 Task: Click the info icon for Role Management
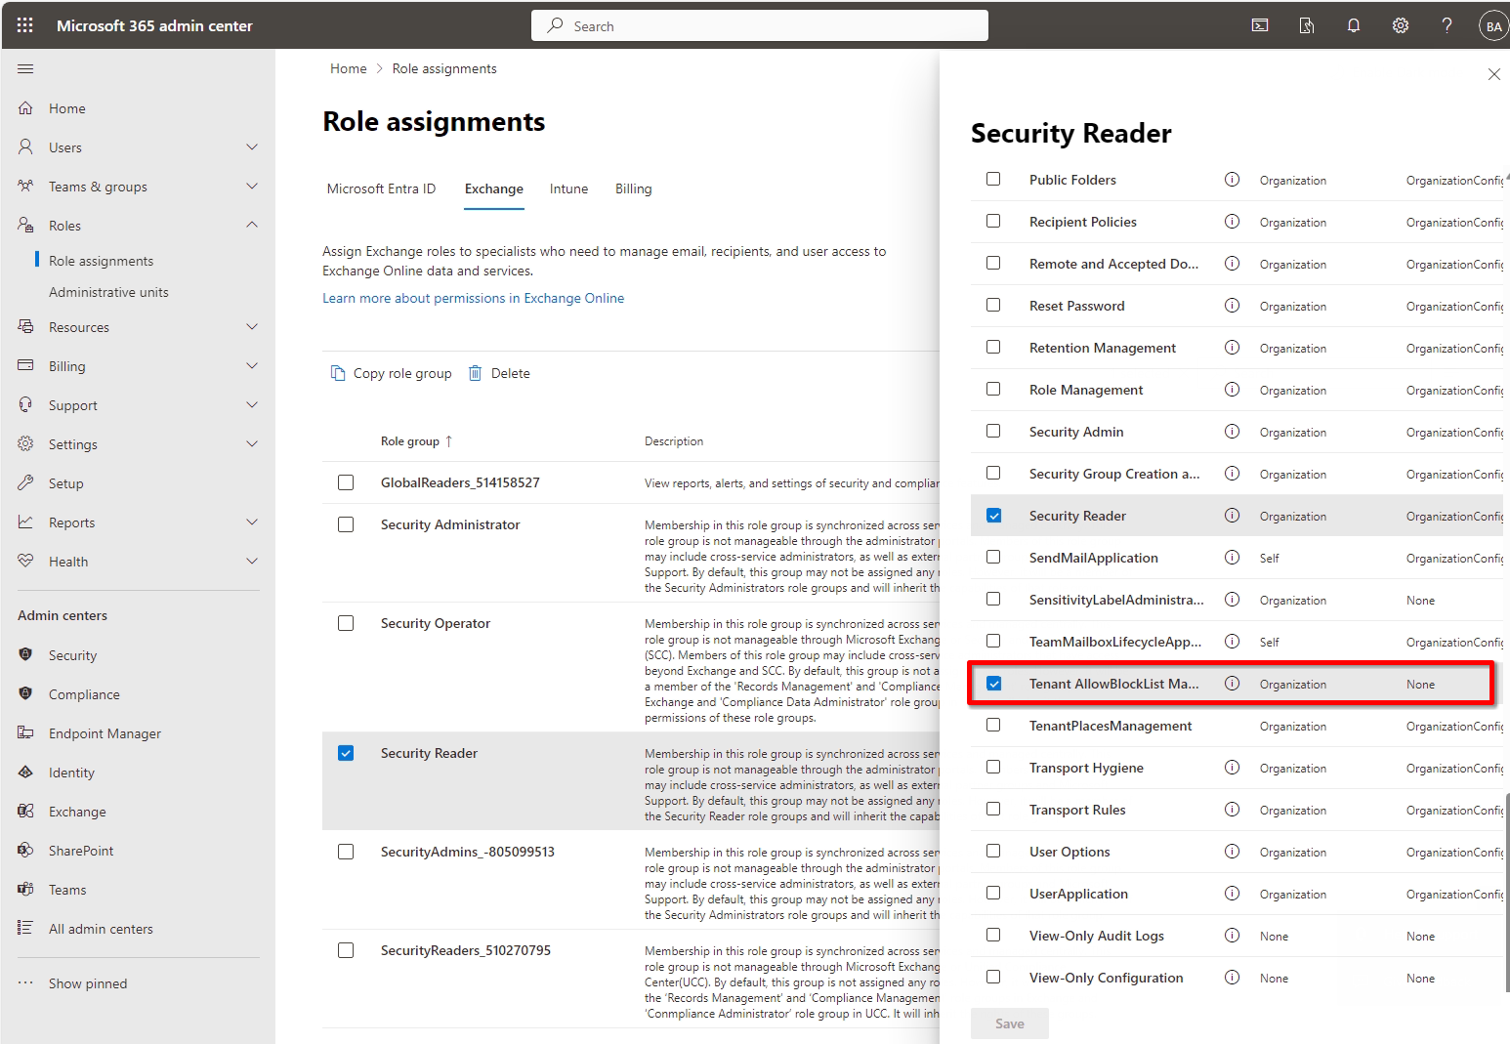tap(1233, 390)
